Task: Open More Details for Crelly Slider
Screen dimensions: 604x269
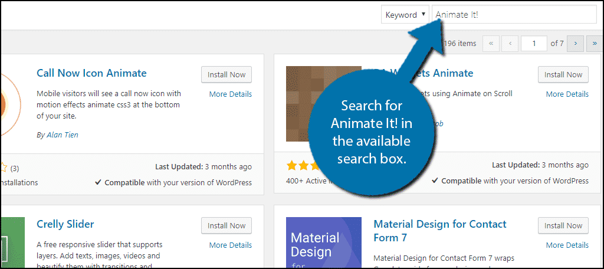Action: [x=231, y=245]
